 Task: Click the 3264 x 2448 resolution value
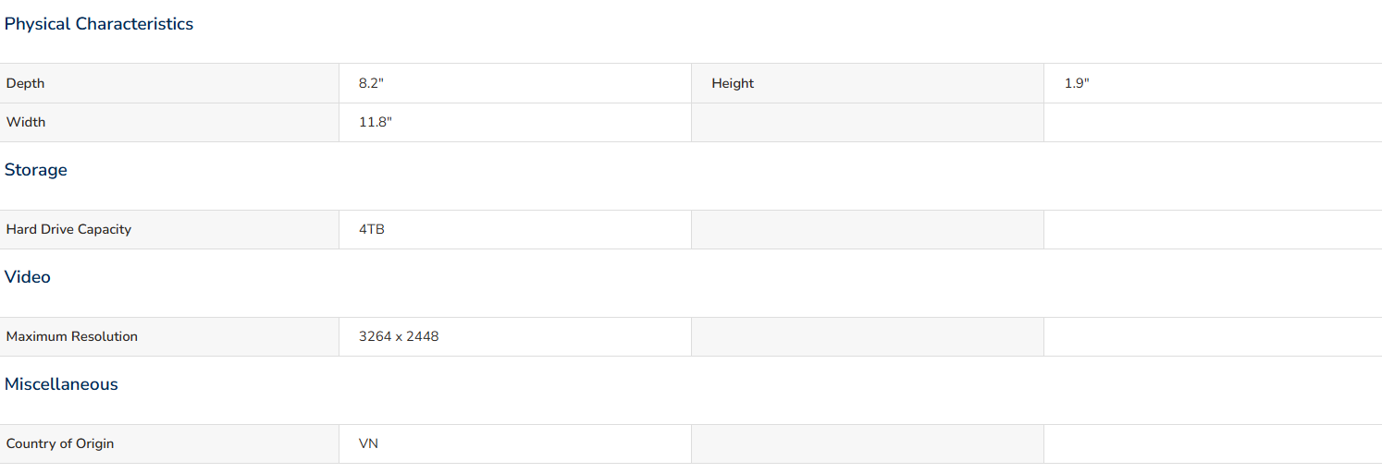click(399, 336)
